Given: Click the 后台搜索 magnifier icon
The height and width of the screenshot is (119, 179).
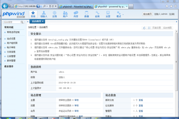Looking at the screenshot, I should coord(22,22).
